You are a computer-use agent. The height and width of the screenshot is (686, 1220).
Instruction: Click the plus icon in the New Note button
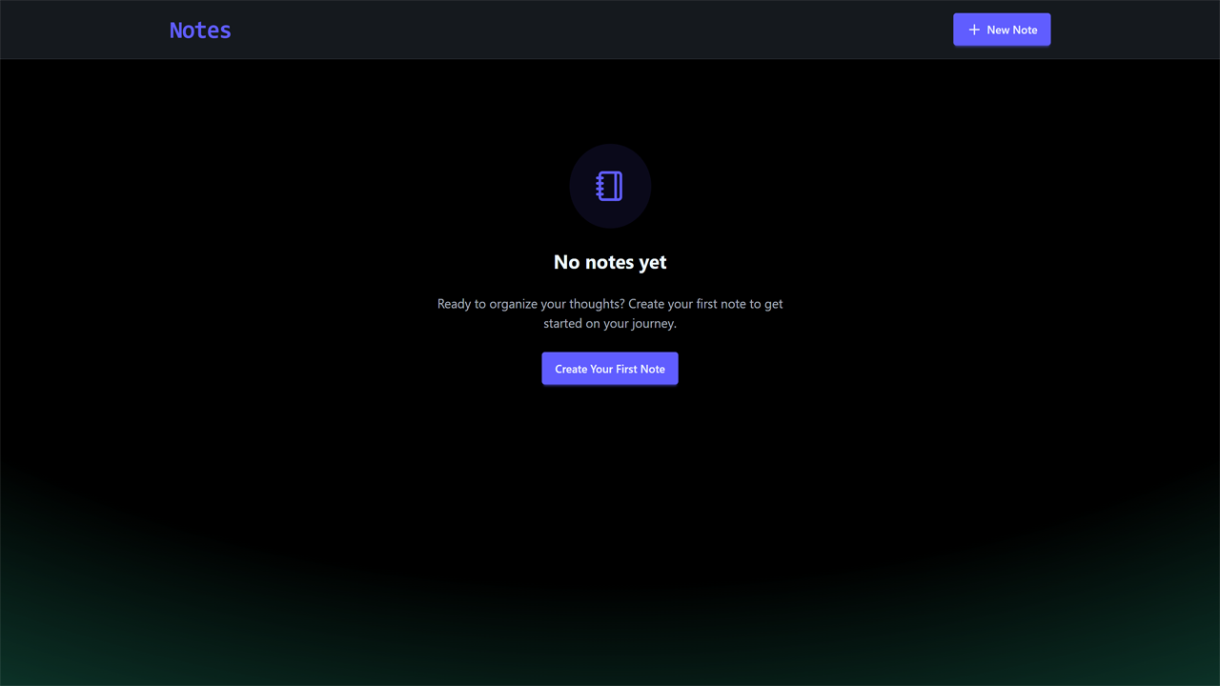point(974,30)
